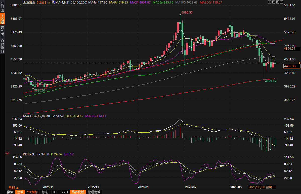The width and height of the screenshot is (301, 194).
Task: Click the crosshair cursor icon at top right
Action: (x=269, y=2)
